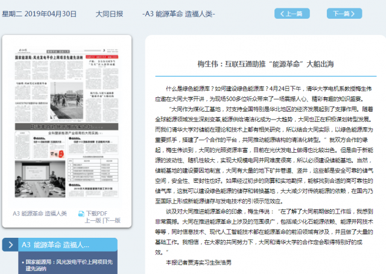Click the meeting room photo in page thumbnail

[40, 179]
